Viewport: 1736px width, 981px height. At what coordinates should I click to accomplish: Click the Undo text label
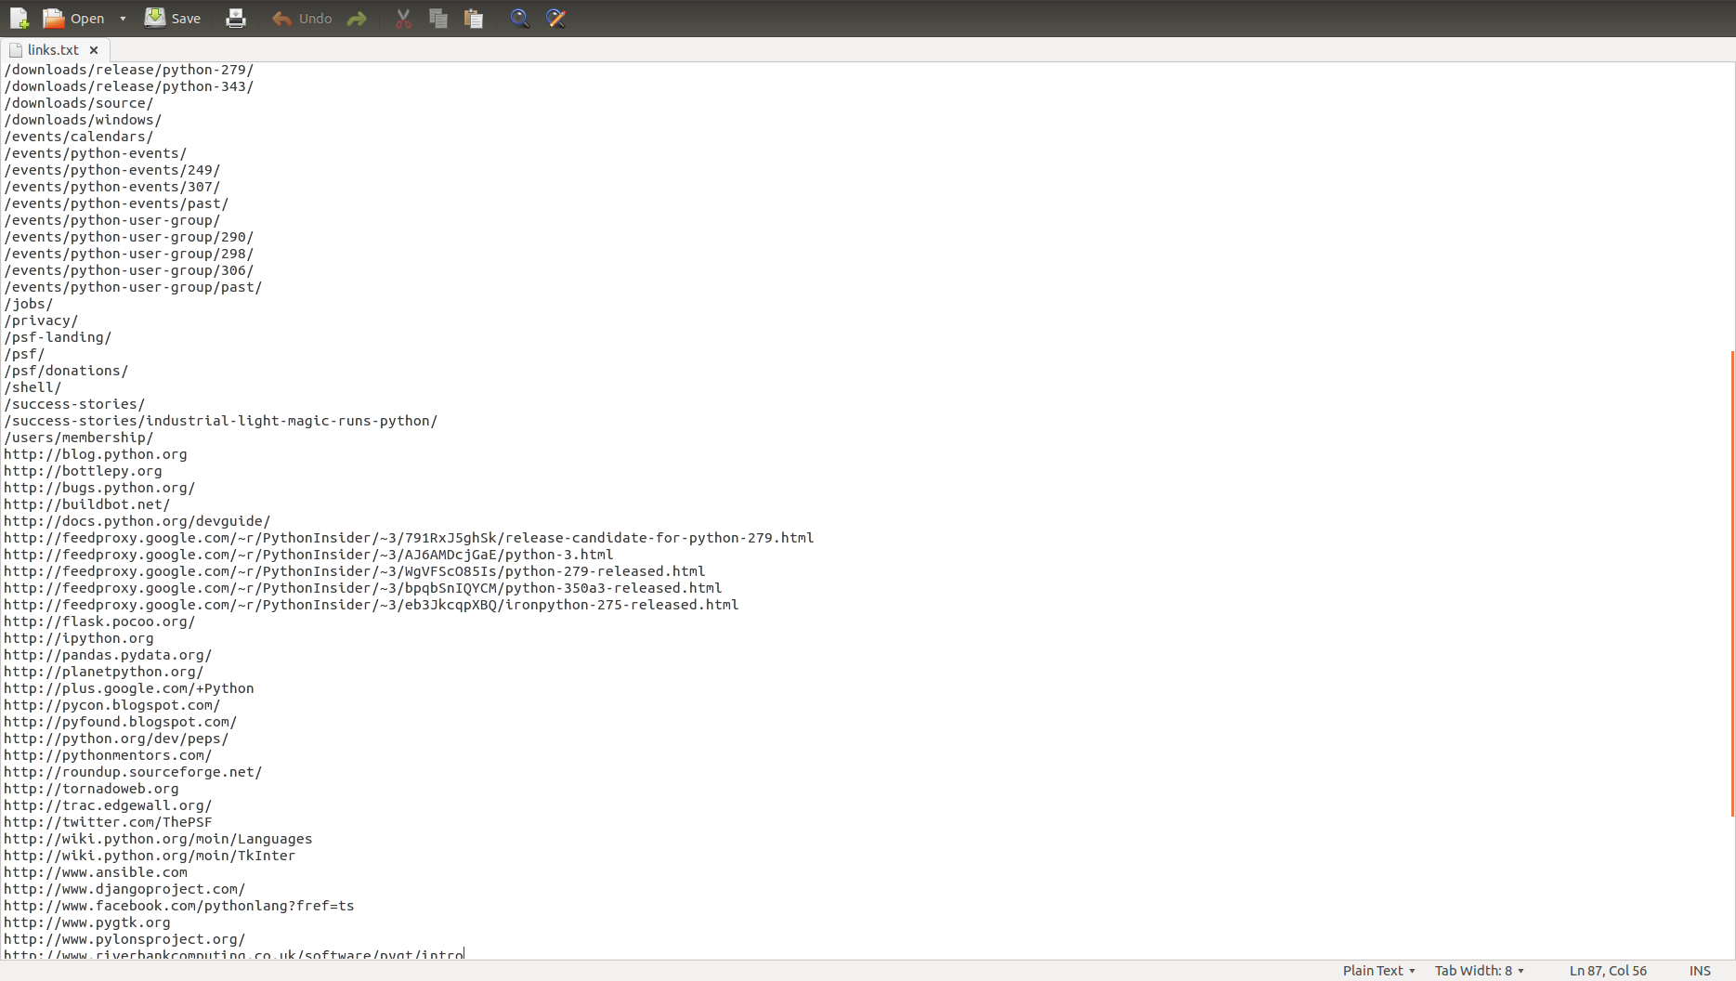tap(316, 19)
